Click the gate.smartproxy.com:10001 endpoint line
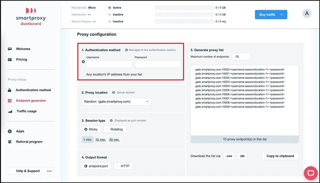The width and height of the screenshot is (320, 183). (240, 74)
